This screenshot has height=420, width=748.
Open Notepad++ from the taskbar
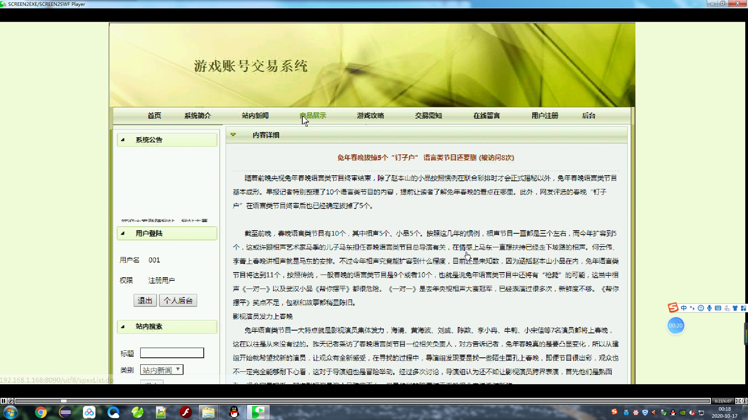(161, 412)
